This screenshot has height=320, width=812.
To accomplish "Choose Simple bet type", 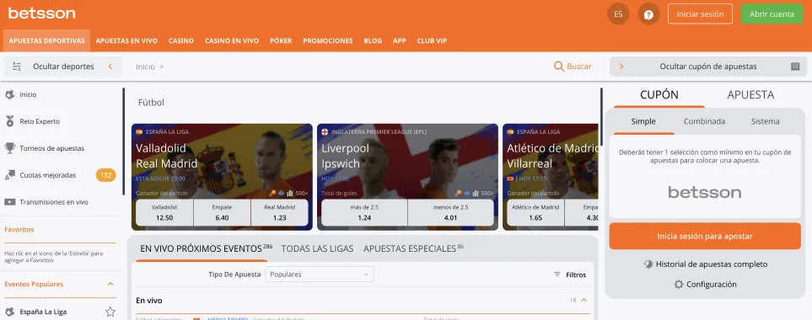I will [x=643, y=122].
